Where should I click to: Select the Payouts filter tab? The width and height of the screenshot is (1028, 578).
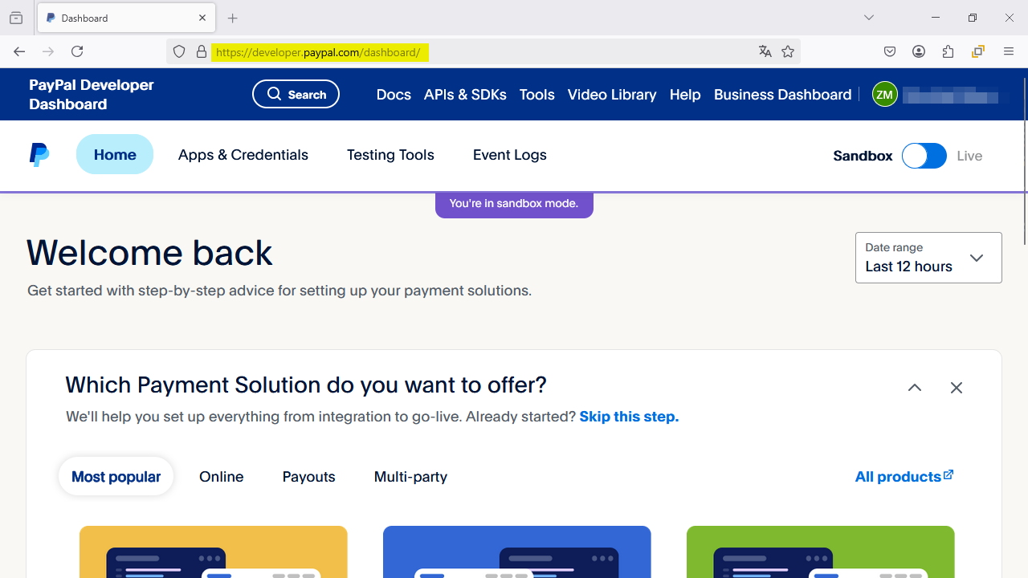(308, 477)
